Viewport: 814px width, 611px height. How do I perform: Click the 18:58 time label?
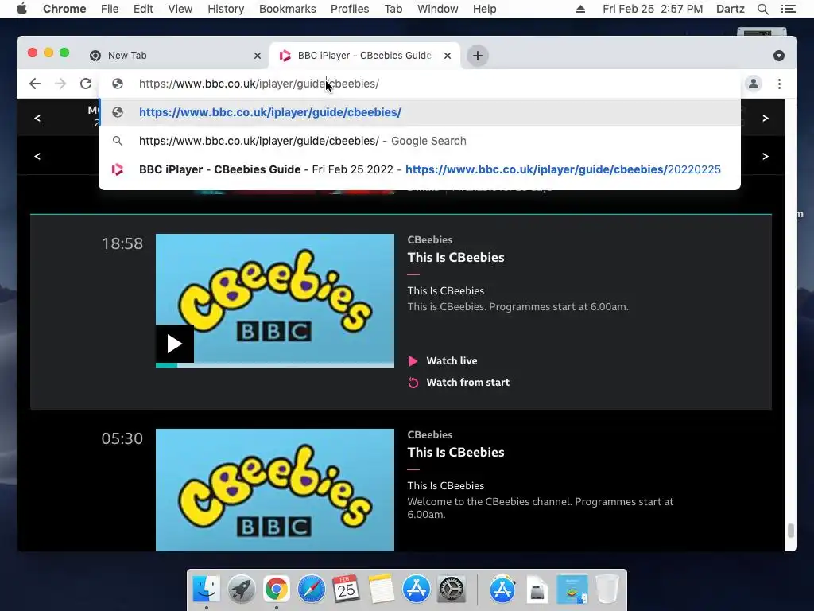pyautogui.click(x=122, y=243)
